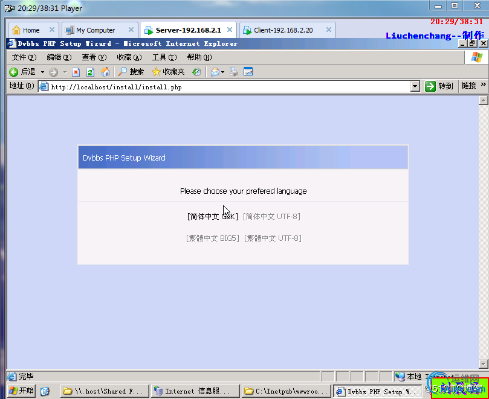Open the 收藏(A) Favorites menu
Image resolution: width=489 pixels, height=399 pixels.
pyautogui.click(x=129, y=57)
